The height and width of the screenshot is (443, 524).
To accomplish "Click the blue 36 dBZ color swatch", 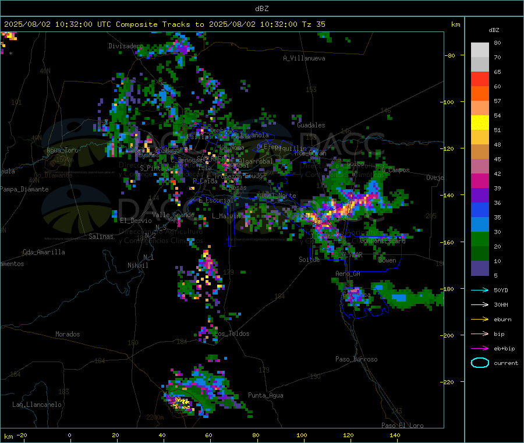I will point(480,210).
